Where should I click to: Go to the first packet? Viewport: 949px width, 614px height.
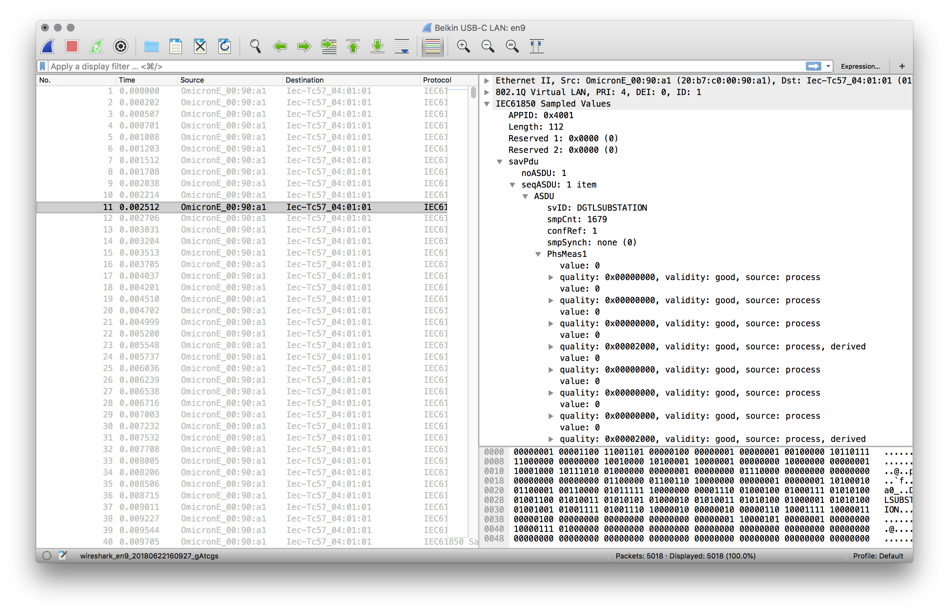tap(353, 47)
